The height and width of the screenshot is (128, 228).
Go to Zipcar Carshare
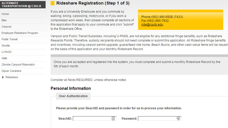point(11,71)
